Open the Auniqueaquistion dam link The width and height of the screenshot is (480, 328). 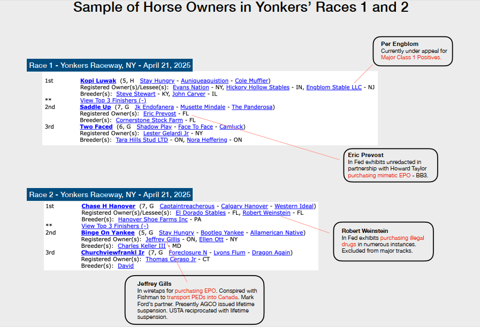[204, 81]
